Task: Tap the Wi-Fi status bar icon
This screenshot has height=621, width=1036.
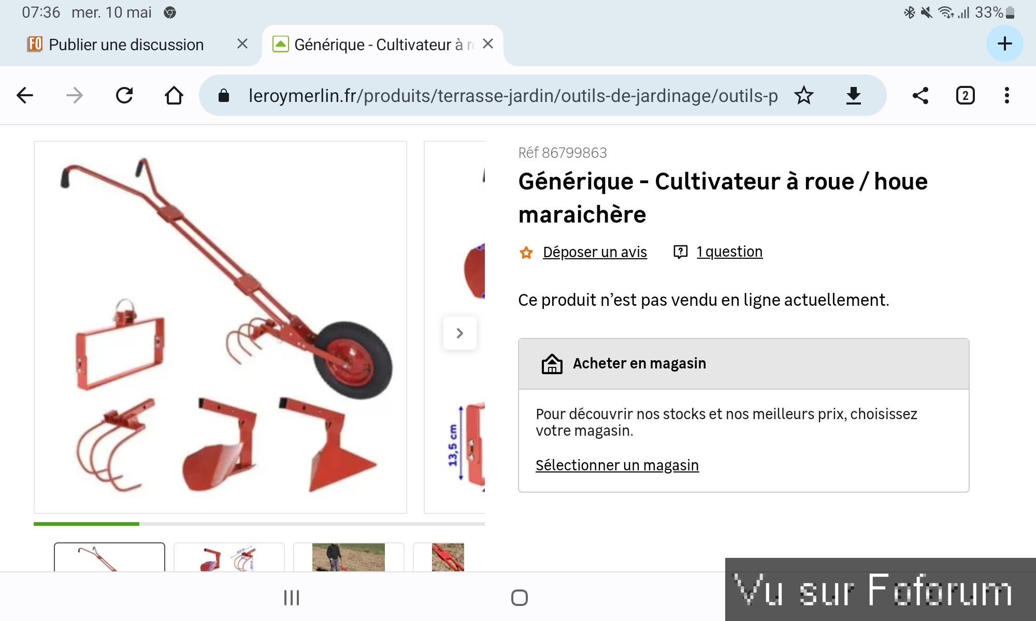Action: point(946,12)
